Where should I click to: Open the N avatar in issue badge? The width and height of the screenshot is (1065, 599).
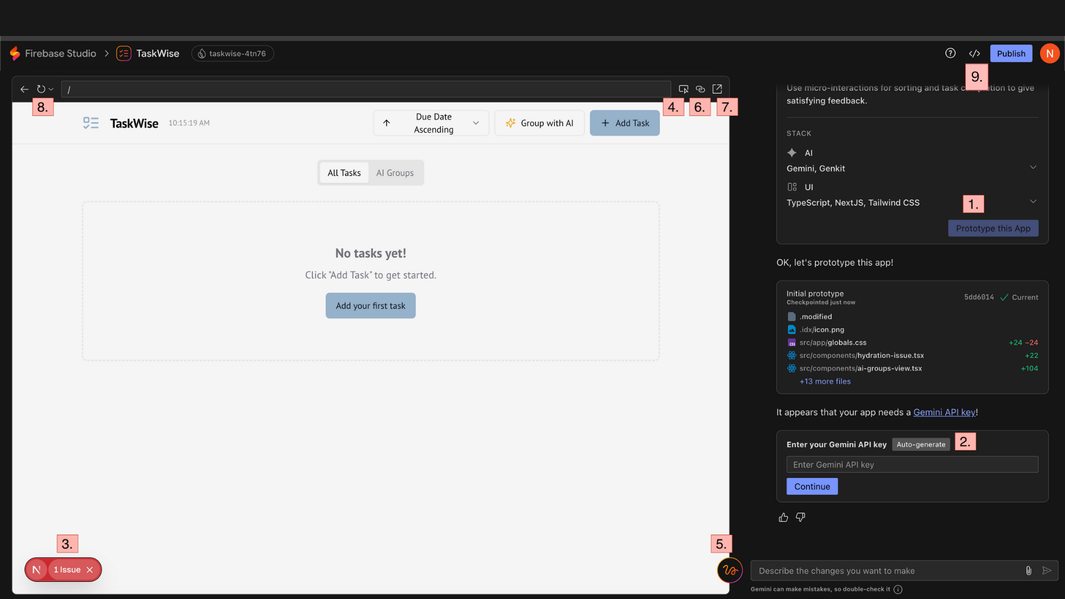point(37,570)
